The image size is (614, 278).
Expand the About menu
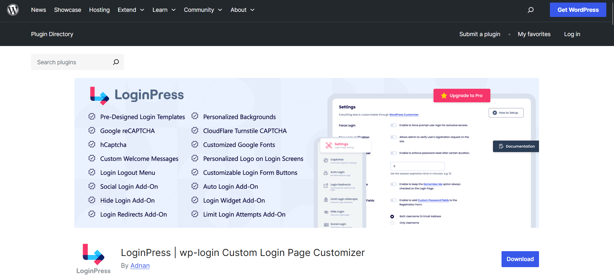click(243, 10)
